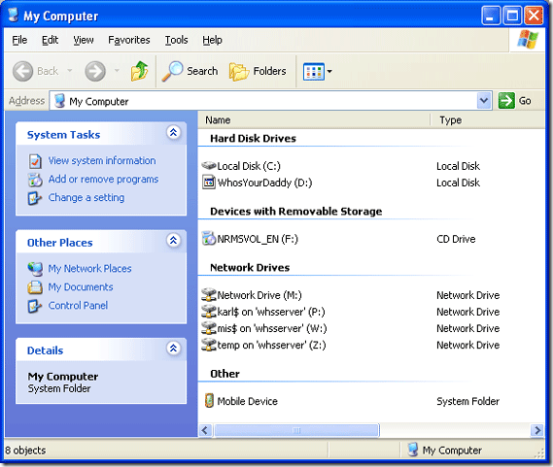
Task: Click the Address field text My Computer
Action: point(99,102)
